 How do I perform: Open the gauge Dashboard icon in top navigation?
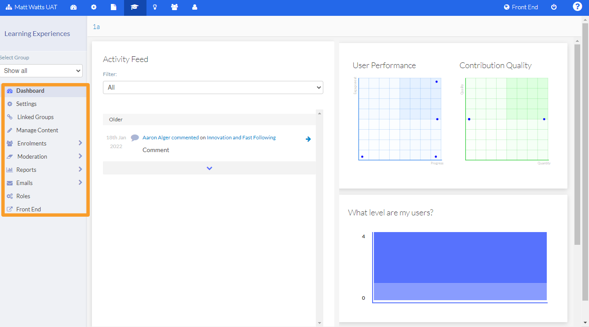[x=73, y=7]
